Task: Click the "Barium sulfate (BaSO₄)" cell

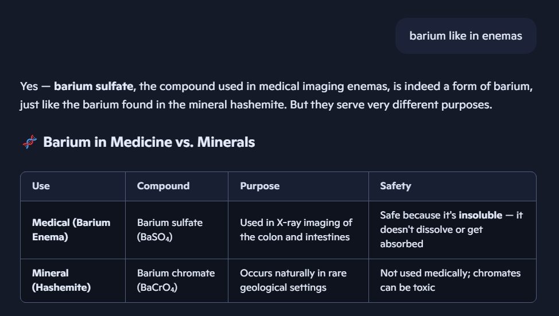Action: pos(169,229)
